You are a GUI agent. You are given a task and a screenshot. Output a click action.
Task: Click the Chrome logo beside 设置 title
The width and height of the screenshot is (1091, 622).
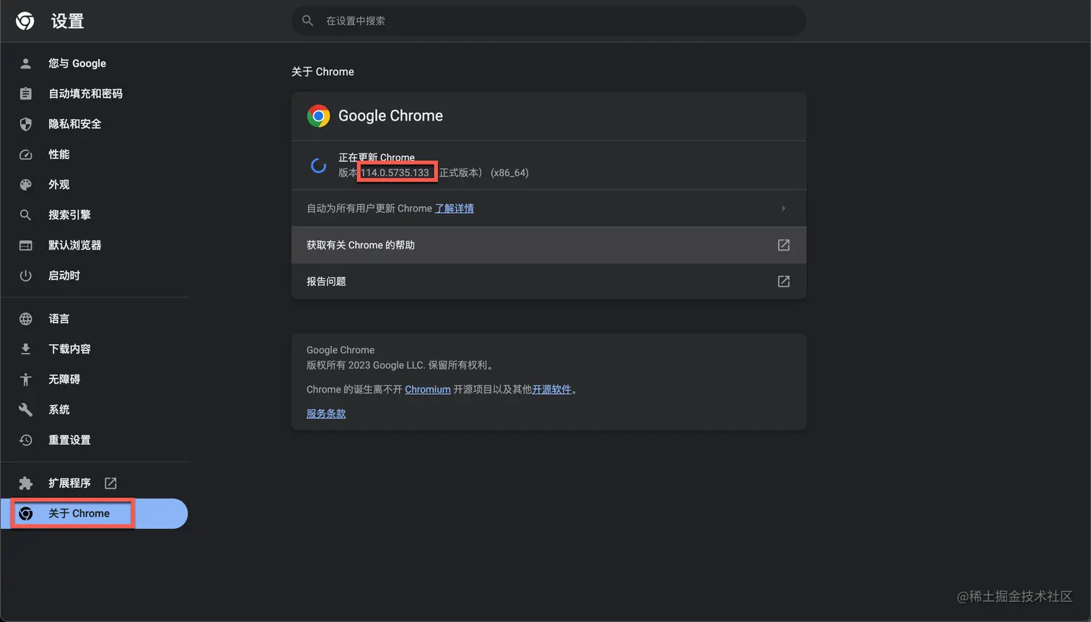pyautogui.click(x=25, y=21)
